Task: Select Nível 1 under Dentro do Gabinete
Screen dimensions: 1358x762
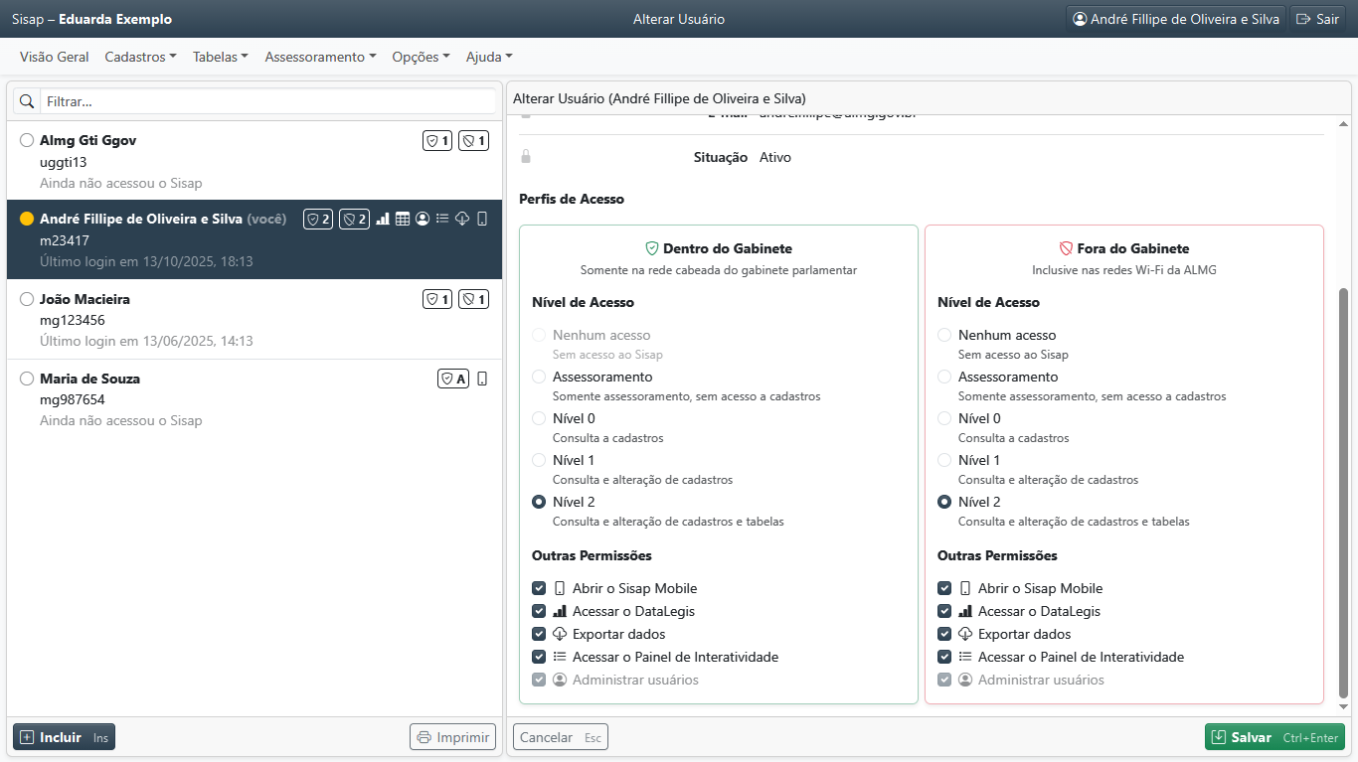Action: (x=539, y=460)
